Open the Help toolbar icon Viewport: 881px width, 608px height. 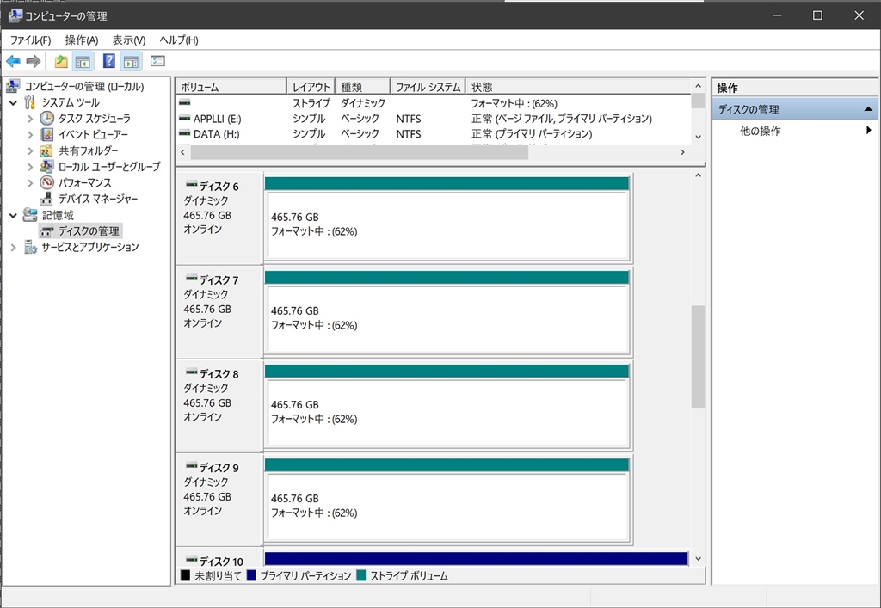(x=109, y=61)
